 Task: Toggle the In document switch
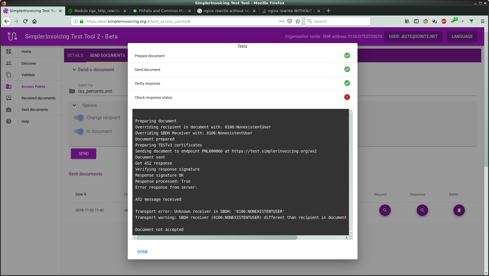(x=79, y=131)
